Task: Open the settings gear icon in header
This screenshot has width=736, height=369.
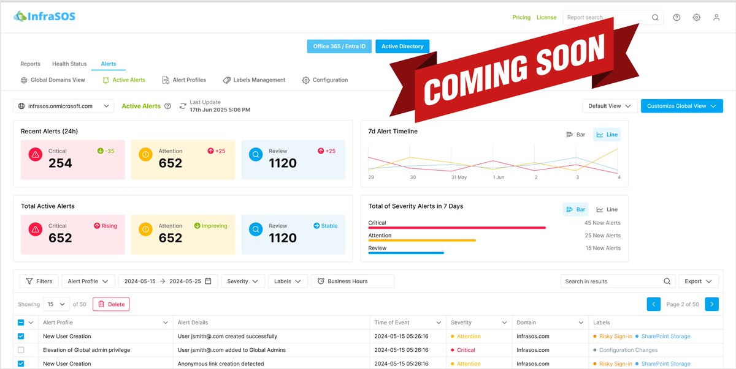Action: point(697,18)
